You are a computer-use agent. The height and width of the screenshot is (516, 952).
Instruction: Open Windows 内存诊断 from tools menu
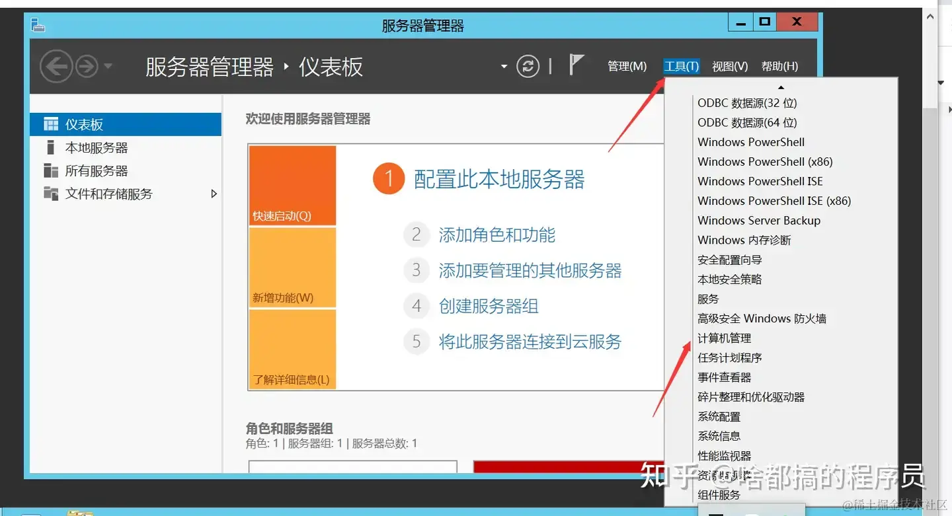tap(744, 240)
